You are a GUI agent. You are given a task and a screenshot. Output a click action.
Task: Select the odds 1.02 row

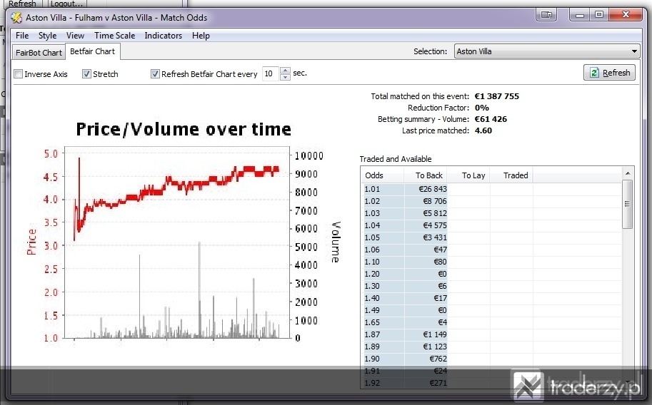click(491, 202)
